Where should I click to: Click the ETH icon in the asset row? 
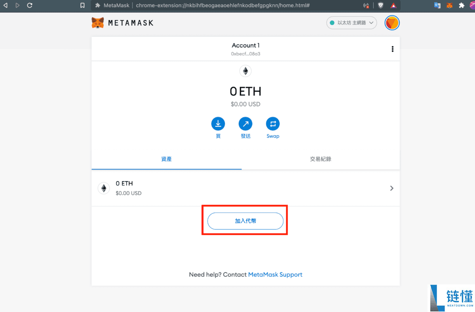click(x=104, y=188)
